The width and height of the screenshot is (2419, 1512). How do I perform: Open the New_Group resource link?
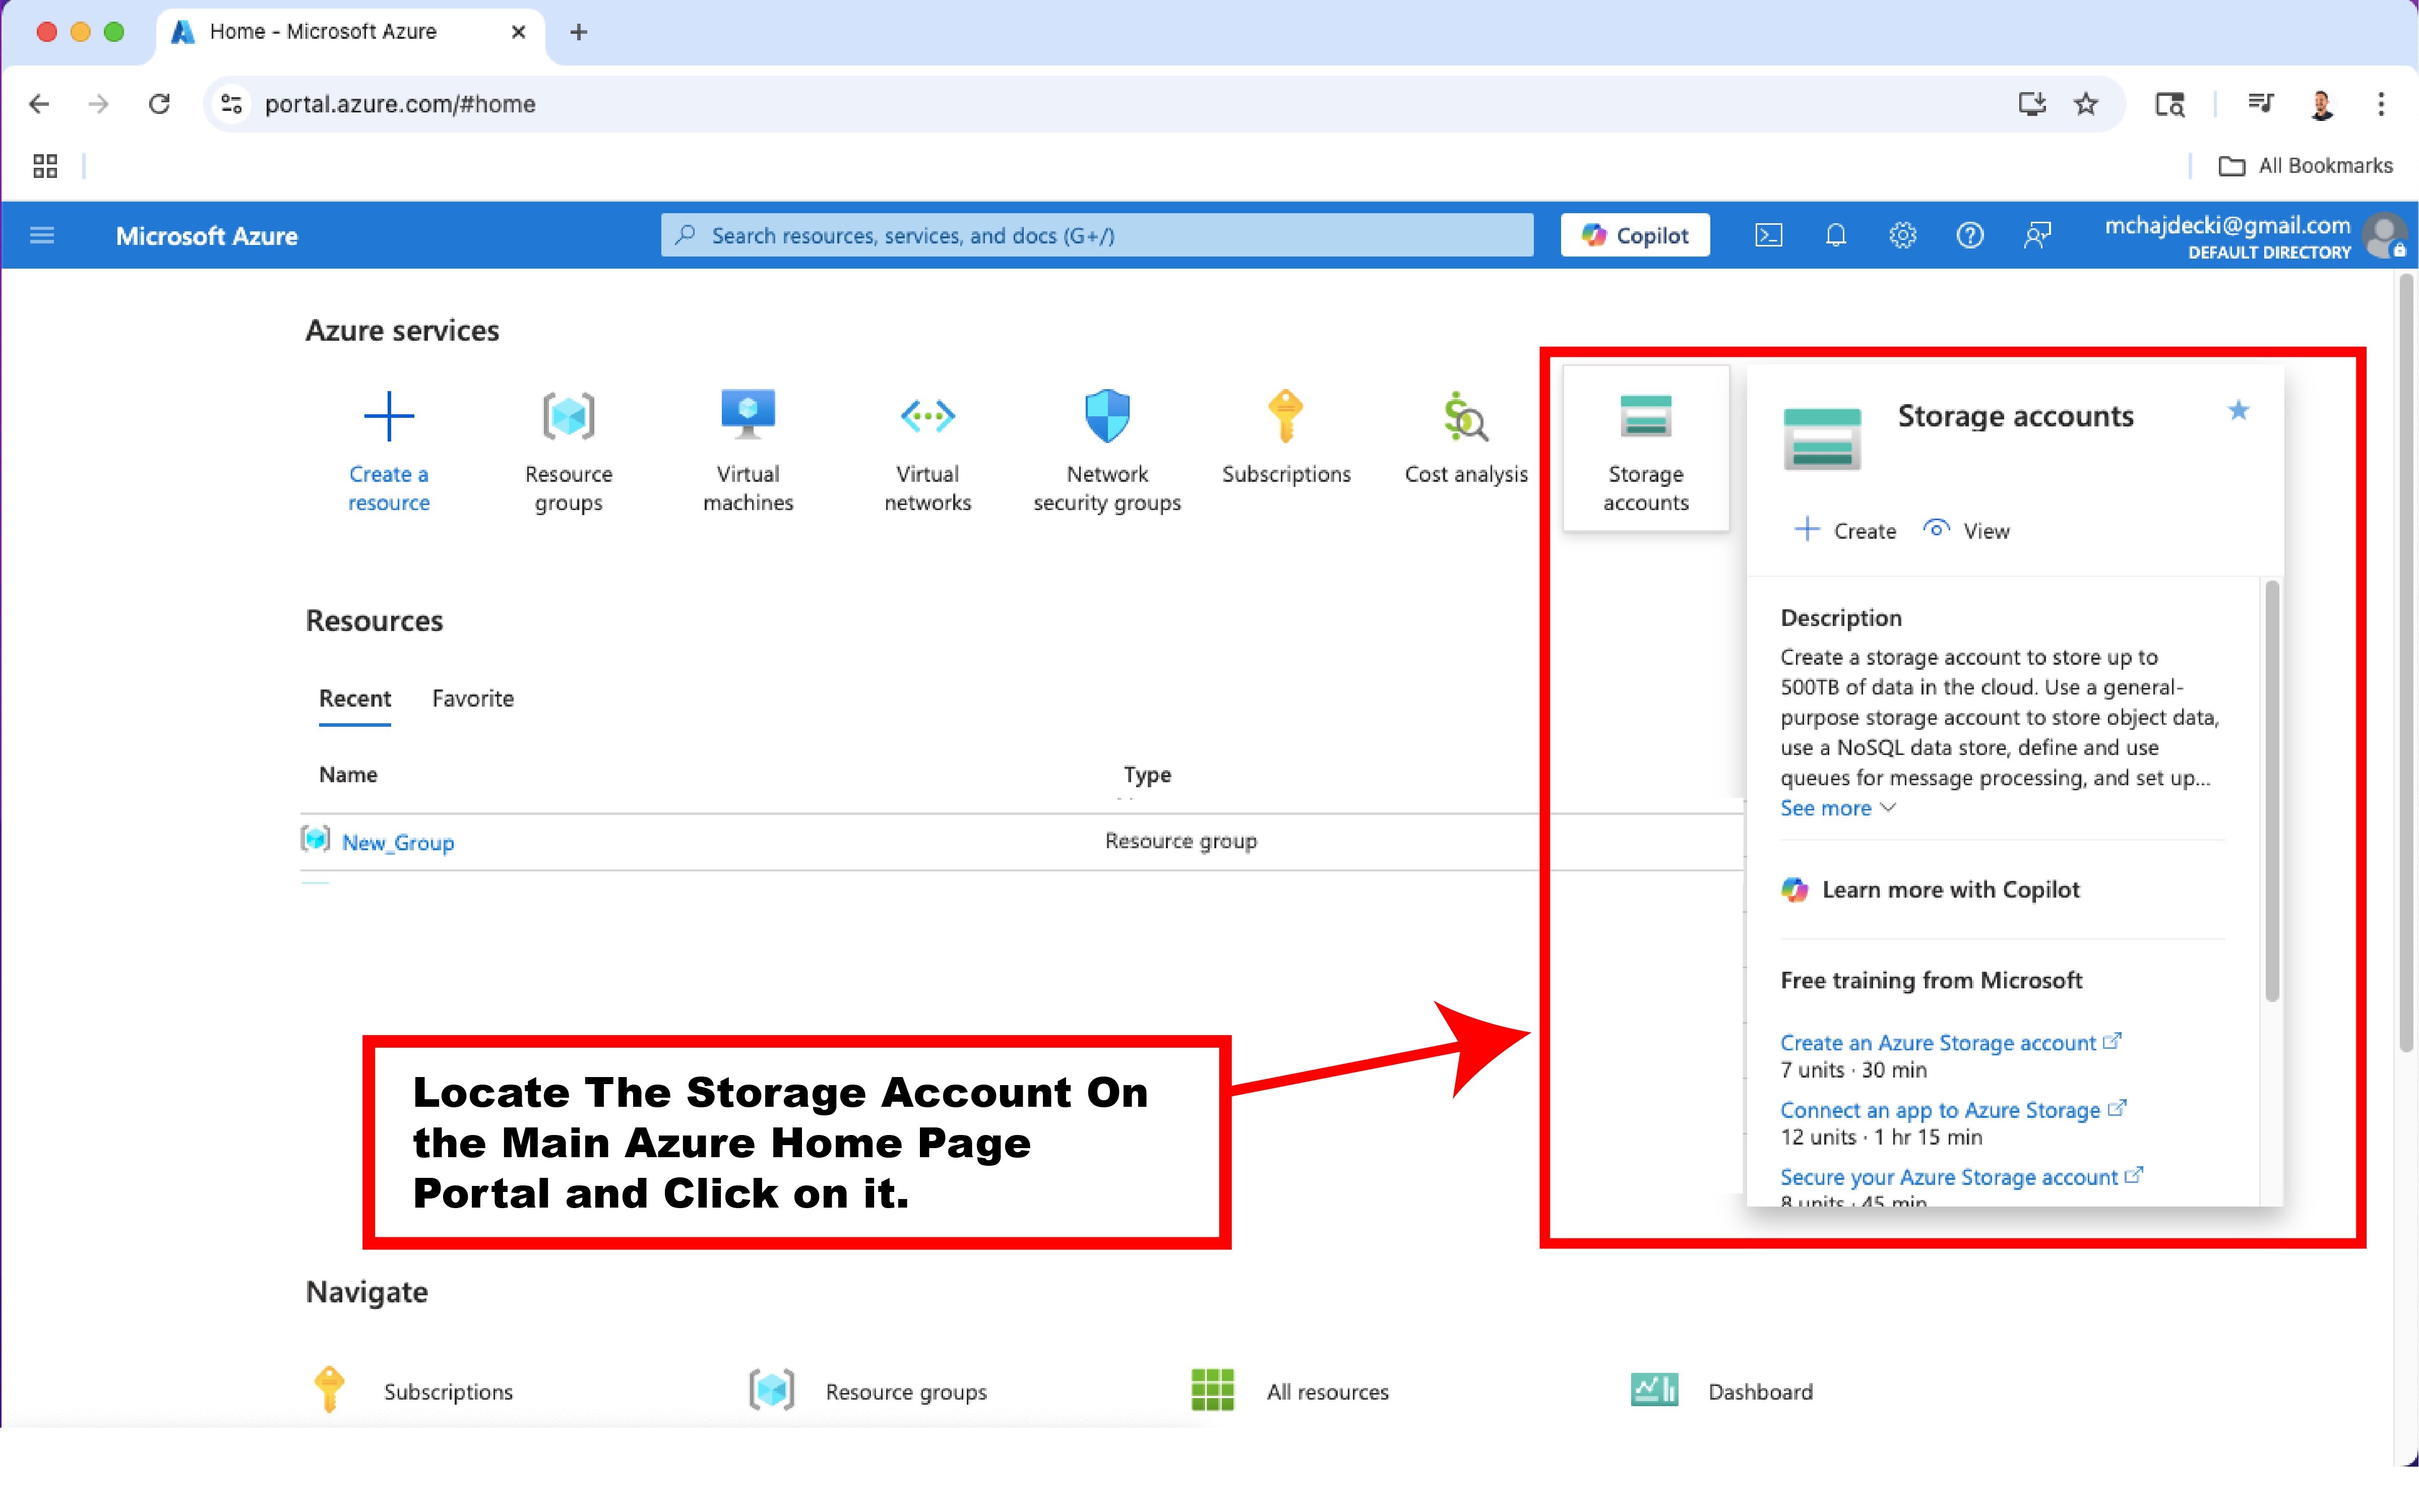pos(398,842)
